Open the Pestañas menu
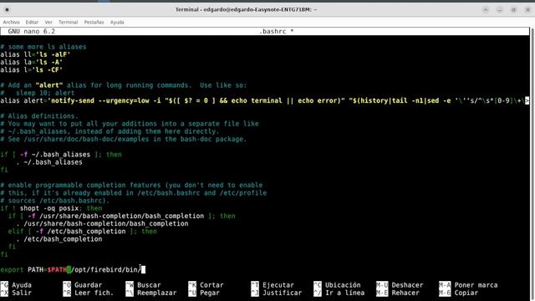Viewport: 535px width, 301px height. coord(94,23)
